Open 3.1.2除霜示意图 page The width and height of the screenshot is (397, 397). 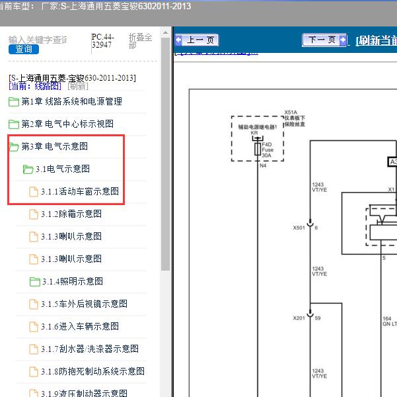click(71, 214)
